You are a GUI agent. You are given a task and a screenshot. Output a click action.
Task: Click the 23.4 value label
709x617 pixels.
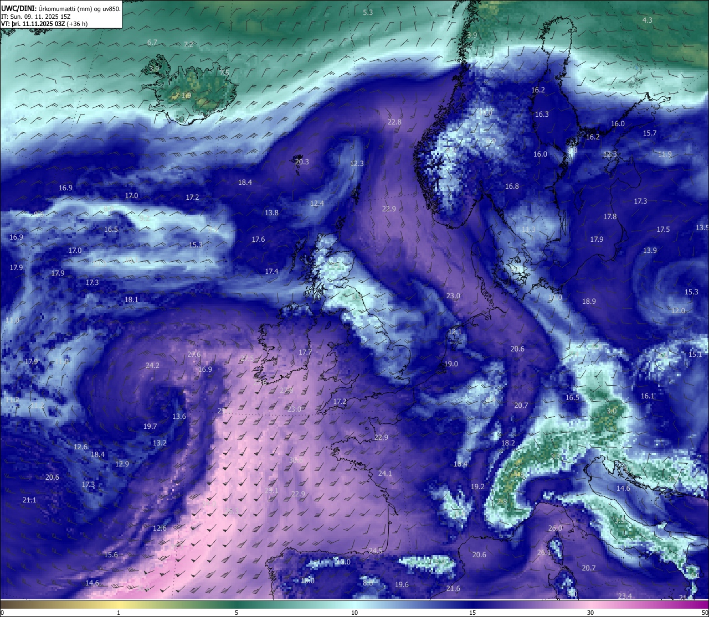624,595
